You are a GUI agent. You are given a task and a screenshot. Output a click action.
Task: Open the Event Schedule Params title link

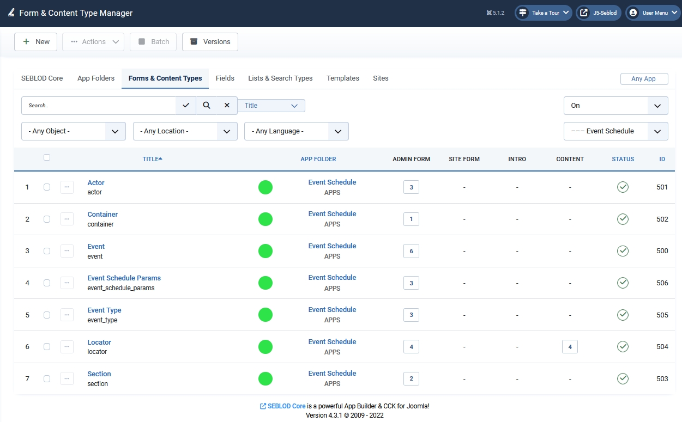click(x=124, y=278)
